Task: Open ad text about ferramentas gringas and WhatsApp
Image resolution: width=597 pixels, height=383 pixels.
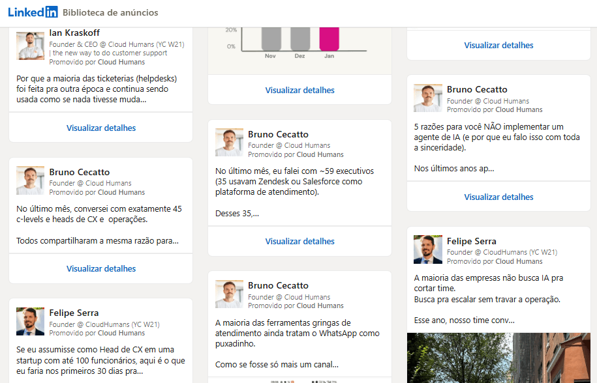Action: [298, 333]
